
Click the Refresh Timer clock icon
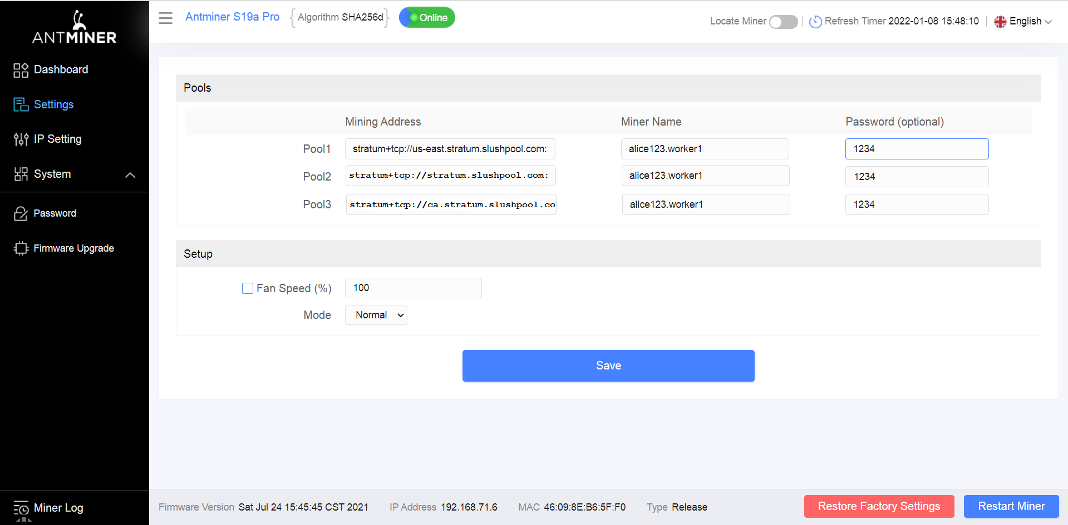815,22
